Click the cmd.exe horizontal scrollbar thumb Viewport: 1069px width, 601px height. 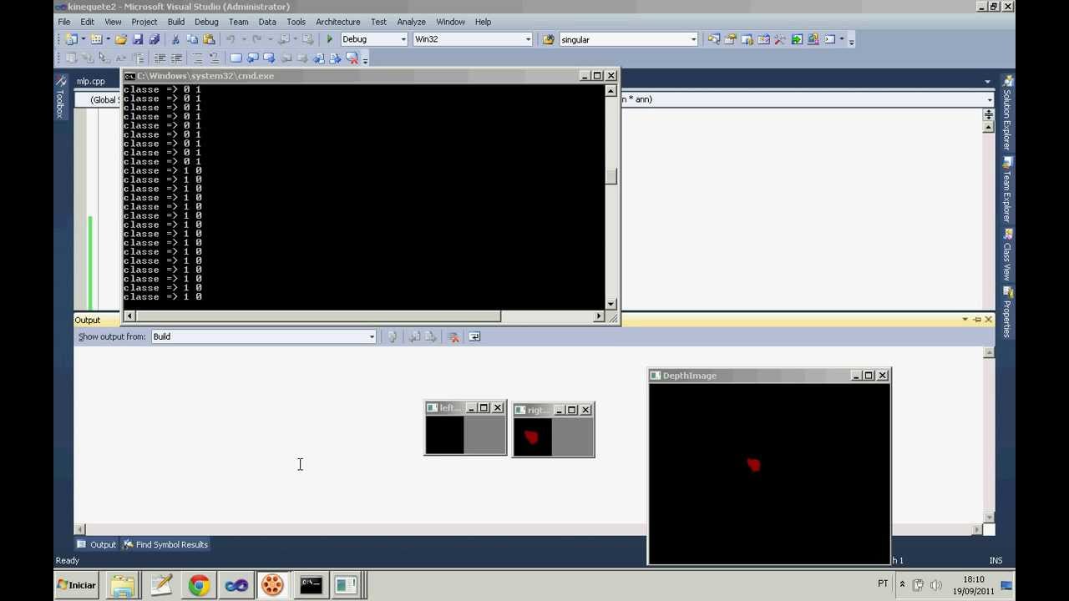pyautogui.click(x=318, y=316)
